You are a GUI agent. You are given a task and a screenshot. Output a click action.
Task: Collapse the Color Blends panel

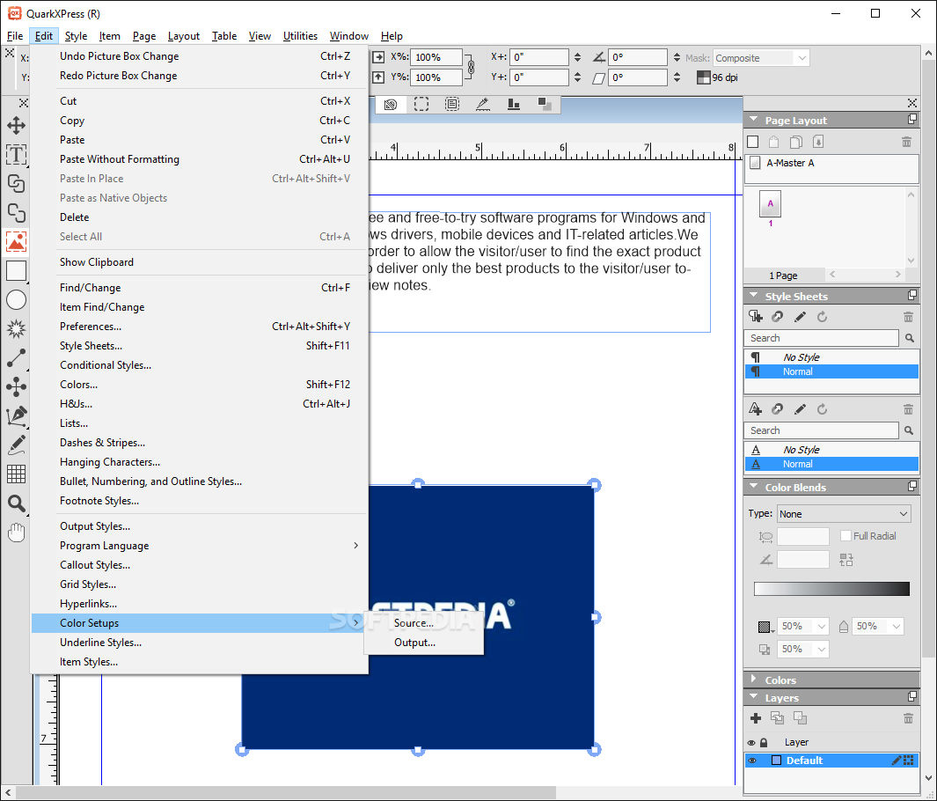[753, 487]
